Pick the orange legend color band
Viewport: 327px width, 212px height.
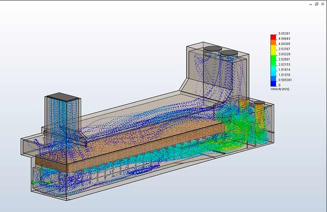[x=273, y=42]
